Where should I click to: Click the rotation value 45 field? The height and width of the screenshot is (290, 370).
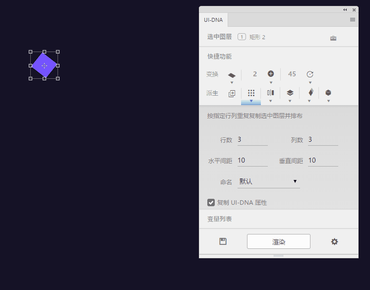[x=292, y=74]
